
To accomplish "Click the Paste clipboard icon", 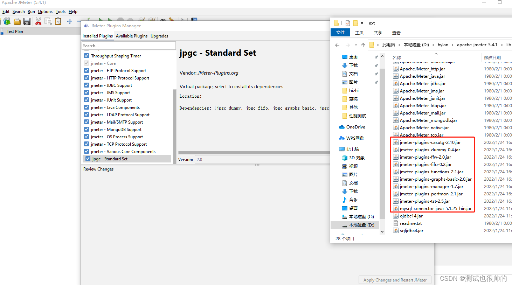I will pyautogui.click(x=58, y=21).
